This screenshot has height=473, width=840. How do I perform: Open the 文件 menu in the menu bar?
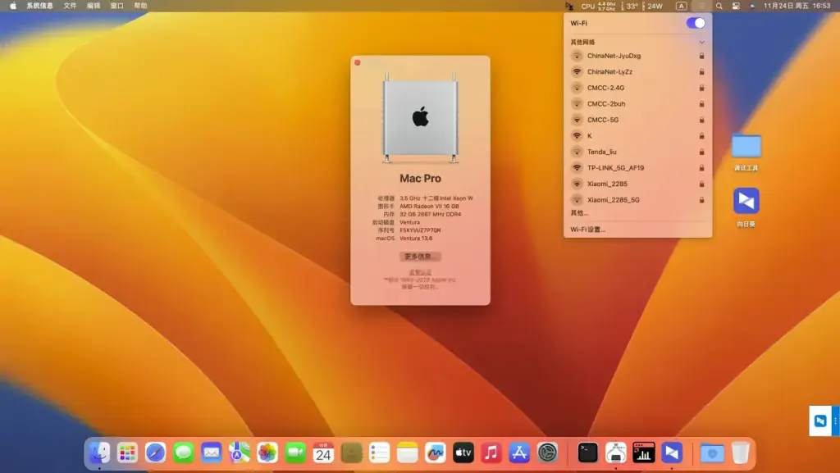tap(71, 6)
